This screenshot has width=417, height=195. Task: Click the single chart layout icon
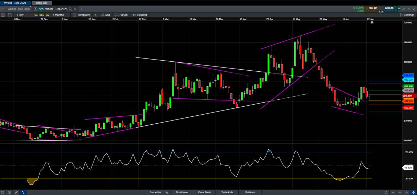(x=3, y=15)
